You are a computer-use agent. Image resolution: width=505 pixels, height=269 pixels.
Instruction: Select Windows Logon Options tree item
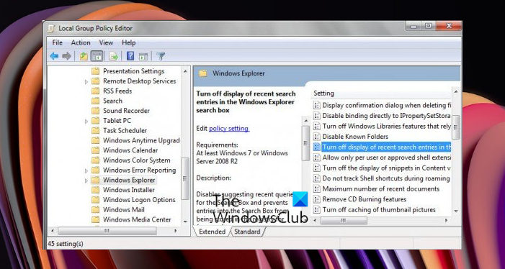click(x=139, y=199)
